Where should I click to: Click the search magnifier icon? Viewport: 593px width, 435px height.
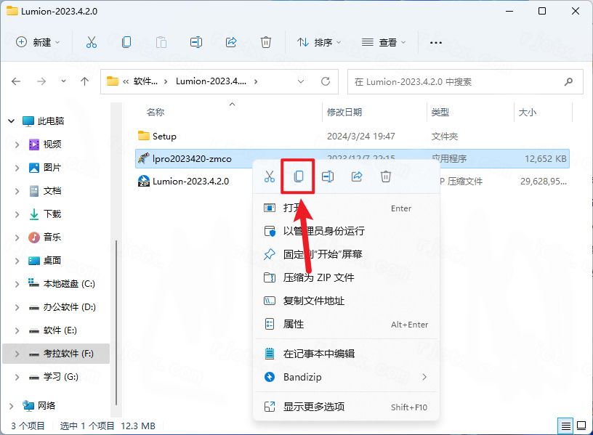tap(568, 81)
